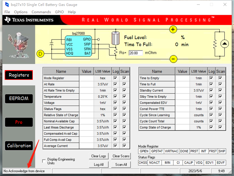Screen dimensions: 234x176
Task: Click the Compenstated EDV row name
Action: (157, 103)
